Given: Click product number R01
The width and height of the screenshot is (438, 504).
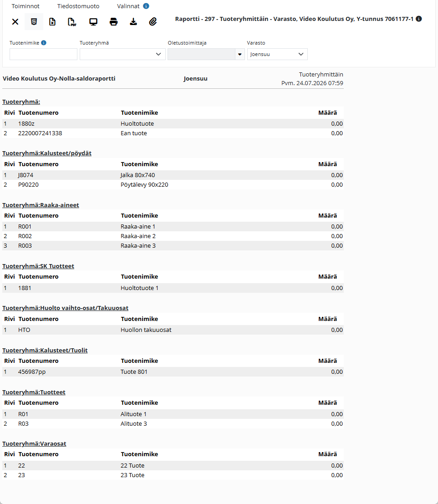Looking at the screenshot, I should pos(23,414).
